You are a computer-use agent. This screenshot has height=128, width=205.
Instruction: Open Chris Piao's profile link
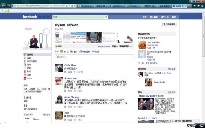tap(70, 65)
